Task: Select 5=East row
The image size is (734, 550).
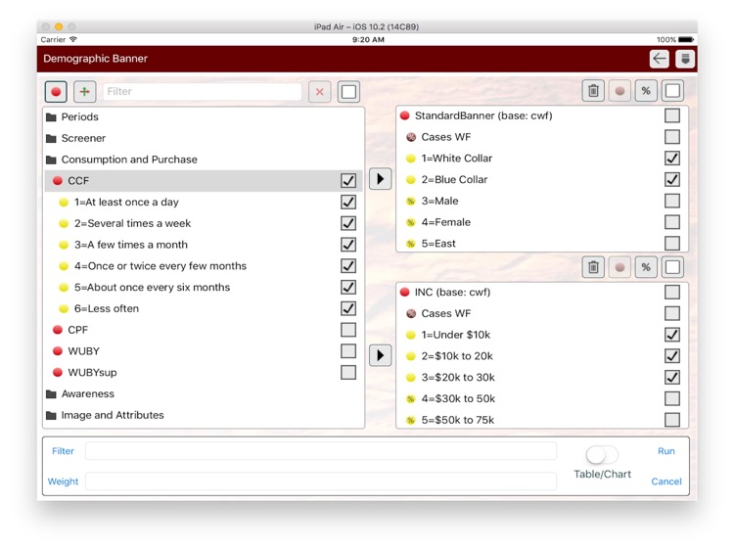Action: [542, 244]
